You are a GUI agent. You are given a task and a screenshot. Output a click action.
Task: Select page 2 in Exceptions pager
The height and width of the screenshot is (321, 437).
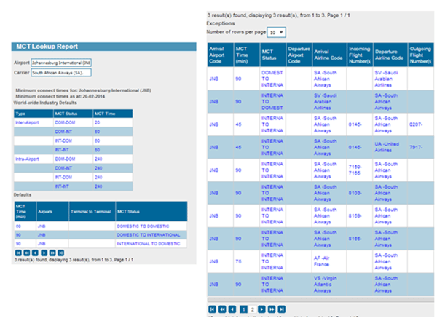[253, 309]
